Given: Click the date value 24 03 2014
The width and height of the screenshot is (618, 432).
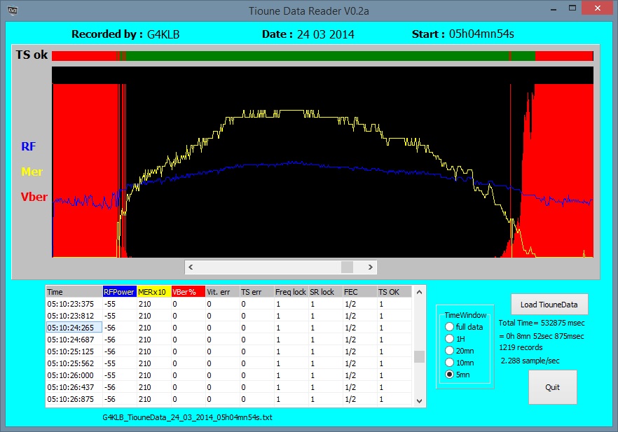Looking at the screenshot, I should point(326,34).
